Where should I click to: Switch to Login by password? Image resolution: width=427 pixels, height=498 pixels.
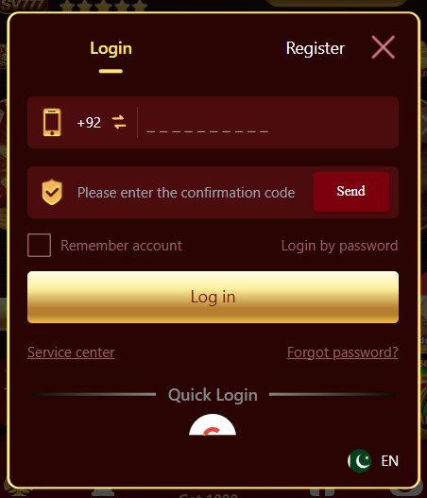point(340,246)
